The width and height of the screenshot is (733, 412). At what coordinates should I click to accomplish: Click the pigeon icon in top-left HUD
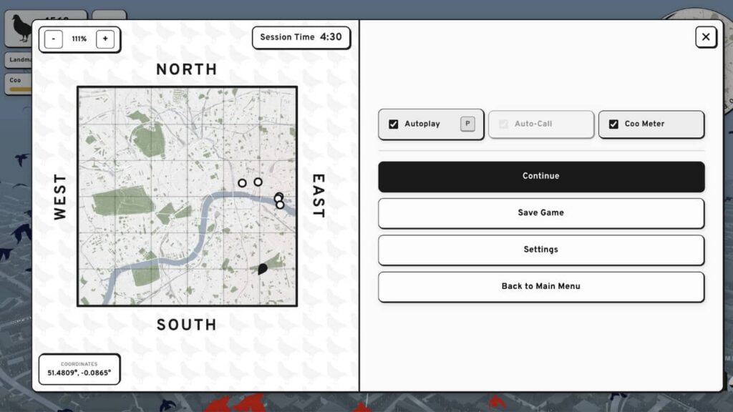[22, 29]
